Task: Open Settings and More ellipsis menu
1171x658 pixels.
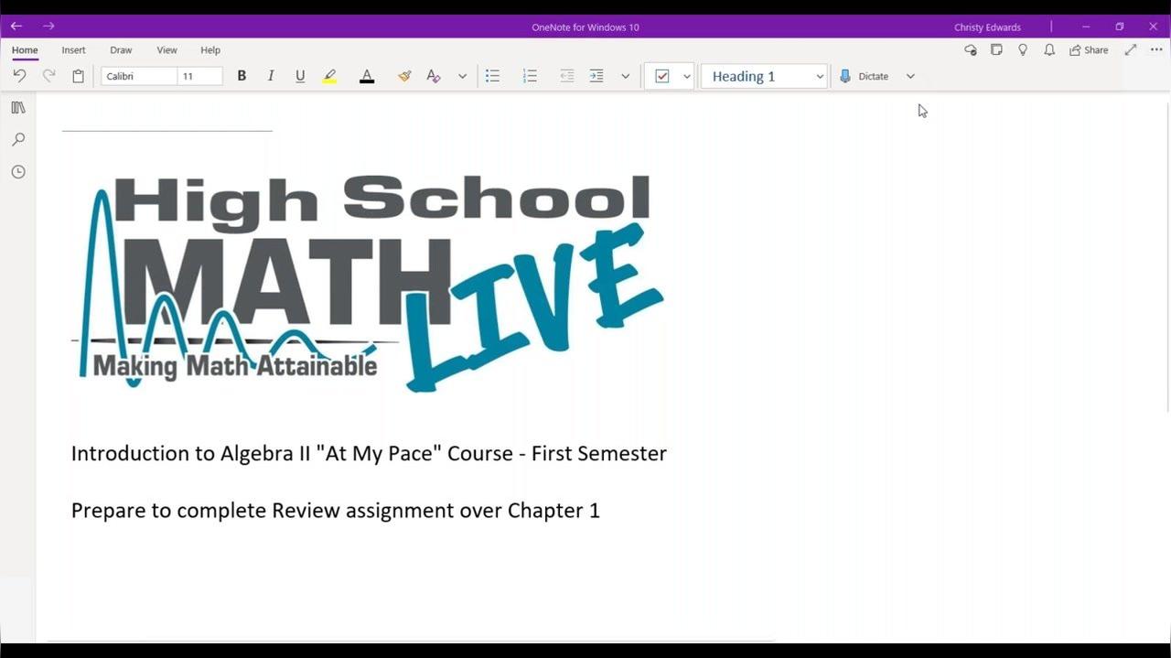Action: coord(1156,50)
